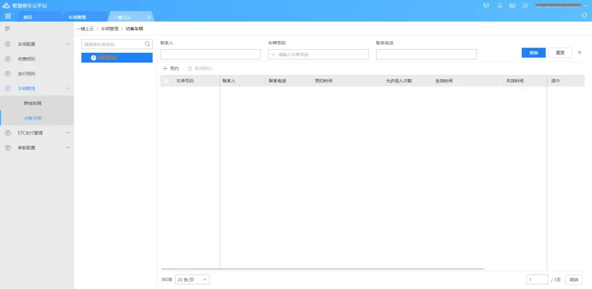Screen dimensions: 592x289
Task: Click the blue 查询 search button
Action: tap(534, 53)
